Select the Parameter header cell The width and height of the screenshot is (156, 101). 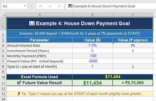[40, 40]
